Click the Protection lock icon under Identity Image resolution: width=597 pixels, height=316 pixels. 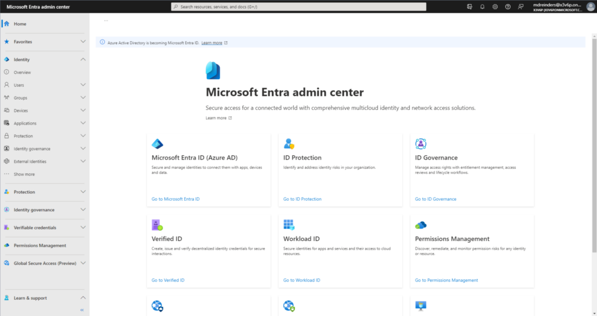click(x=6, y=136)
